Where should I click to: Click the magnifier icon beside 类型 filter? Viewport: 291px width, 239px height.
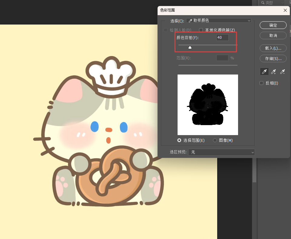click(x=263, y=3)
